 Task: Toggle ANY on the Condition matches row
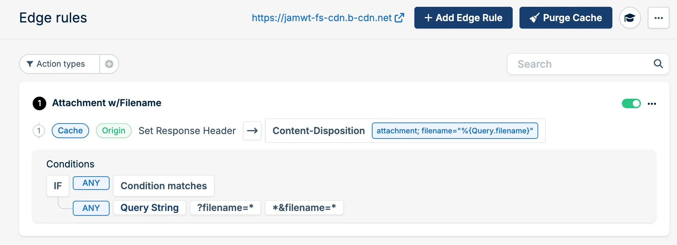91,183
